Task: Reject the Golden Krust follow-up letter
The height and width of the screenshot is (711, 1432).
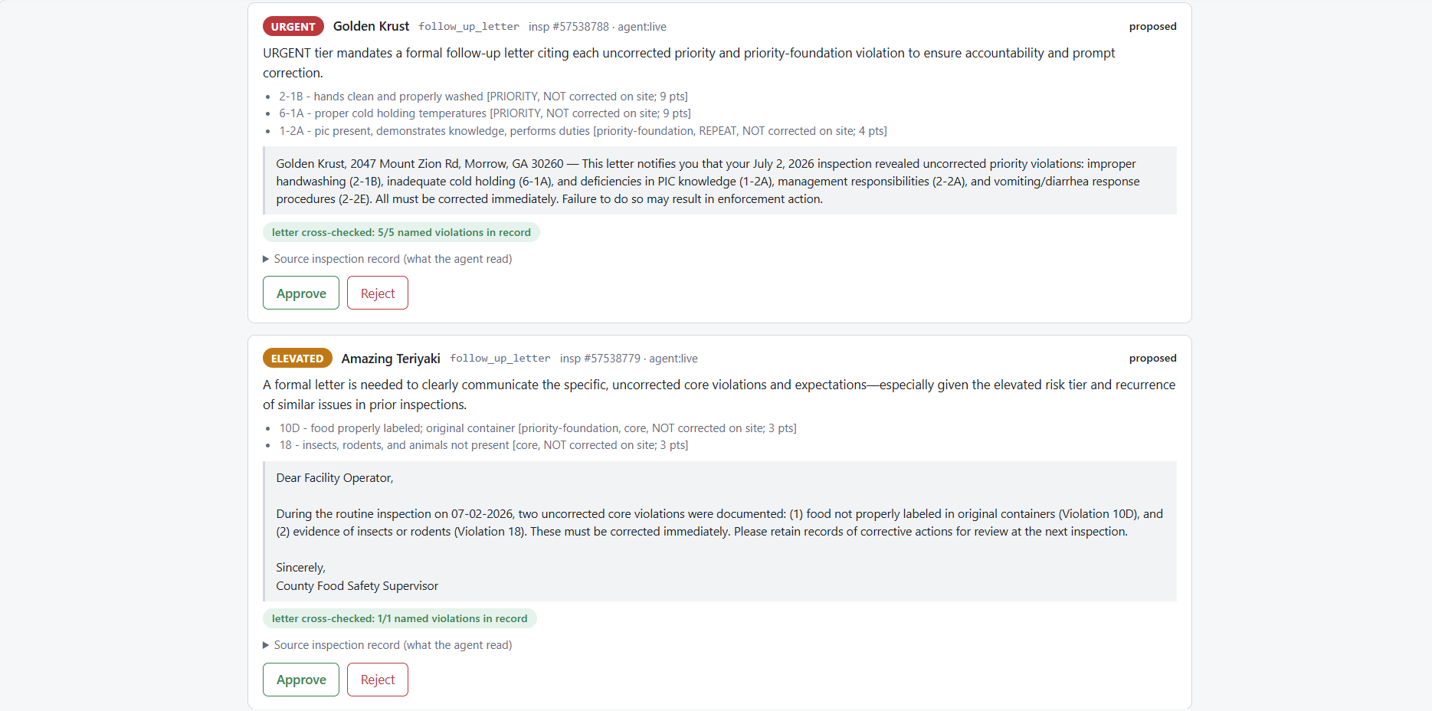Action: pyautogui.click(x=377, y=293)
